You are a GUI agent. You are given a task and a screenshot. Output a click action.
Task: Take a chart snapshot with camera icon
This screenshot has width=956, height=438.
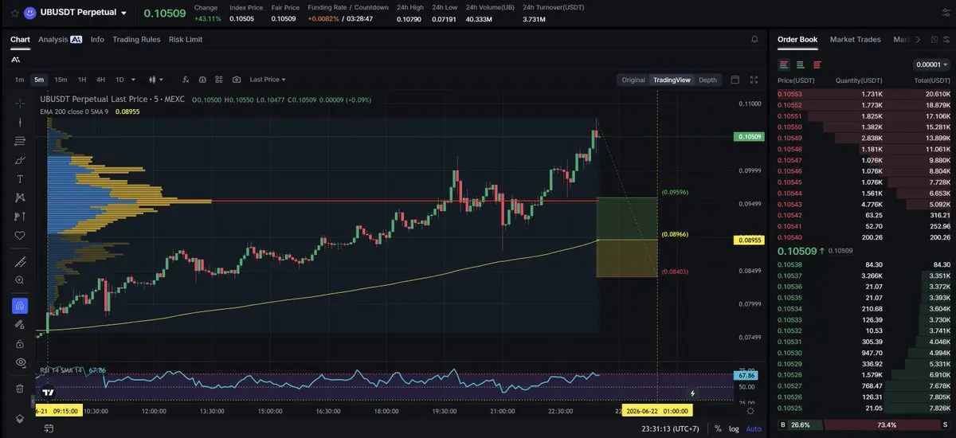[x=237, y=80]
